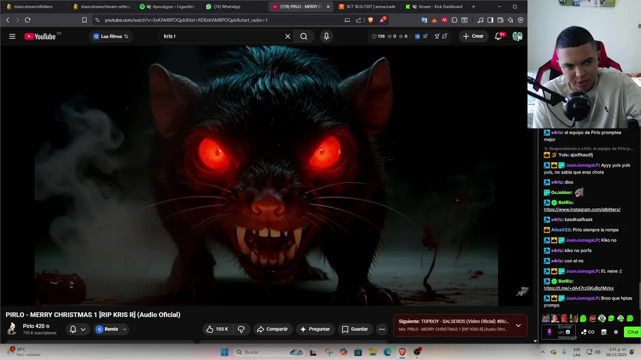
Task: Switch to the arena.trade BCT tab
Action: [x=368, y=6]
